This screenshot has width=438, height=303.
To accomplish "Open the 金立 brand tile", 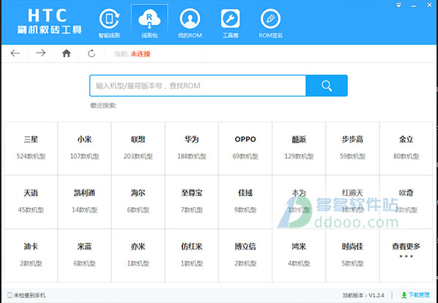I will [407, 149].
